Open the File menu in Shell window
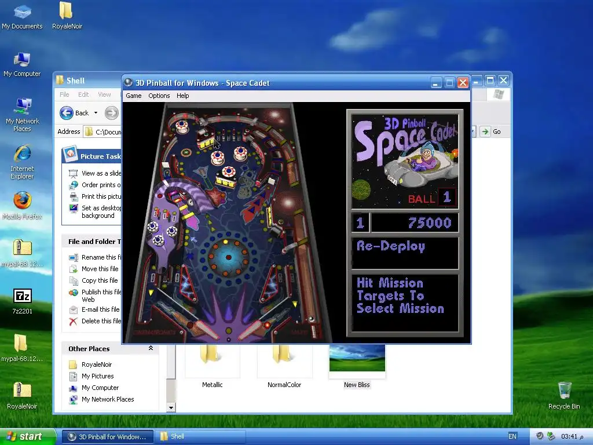Image resolution: width=593 pixels, height=445 pixels. 64,94
